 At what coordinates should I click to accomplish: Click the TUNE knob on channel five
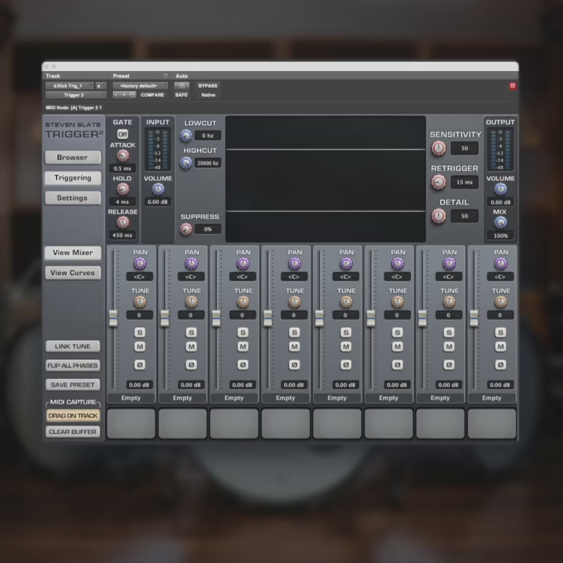pos(346,302)
